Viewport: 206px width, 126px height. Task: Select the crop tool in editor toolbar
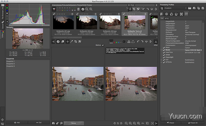[x=76, y=42]
